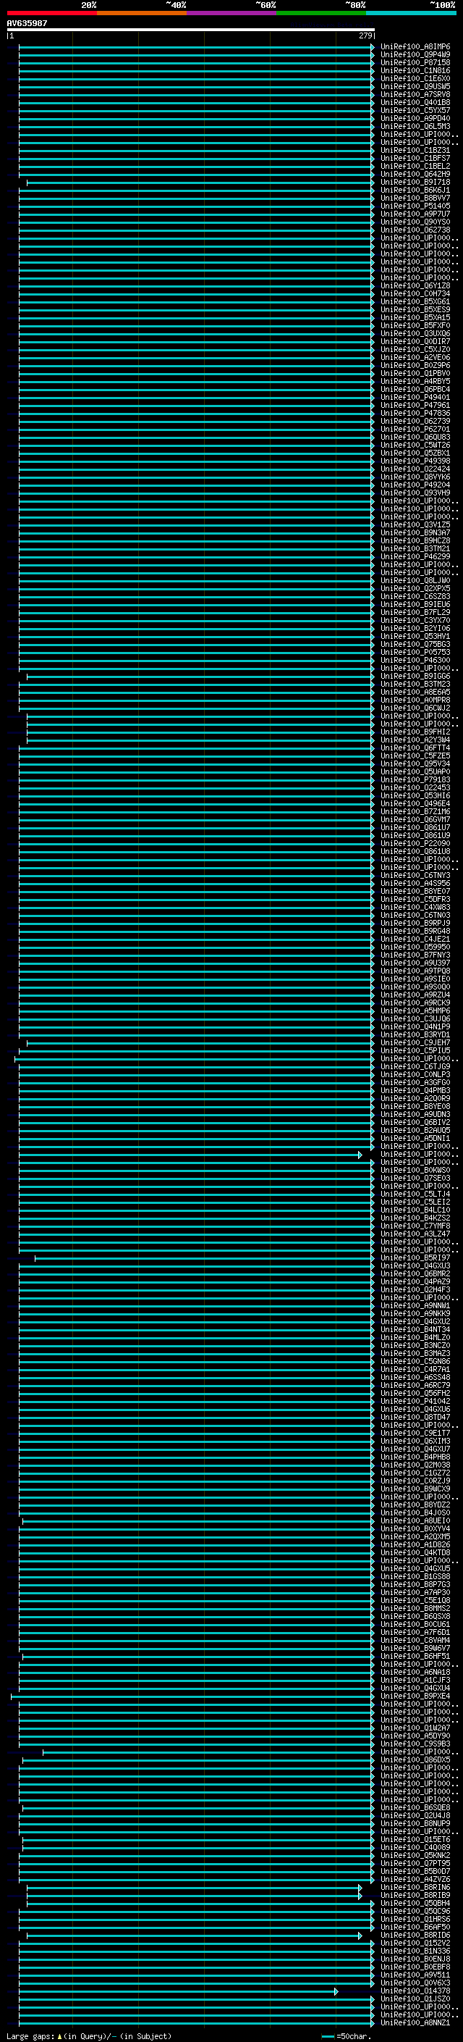Select the UniRef100_B5FXF0 label
The image size is (463, 2042).
(x=415, y=326)
